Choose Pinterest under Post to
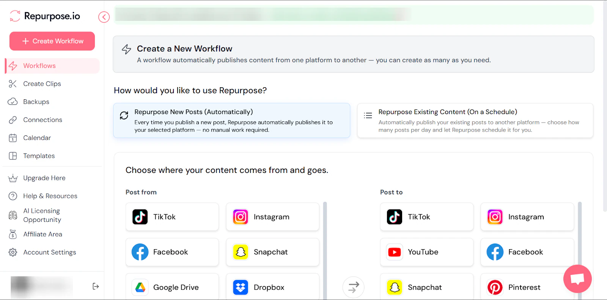This screenshot has width=607, height=300. point(527,287)
